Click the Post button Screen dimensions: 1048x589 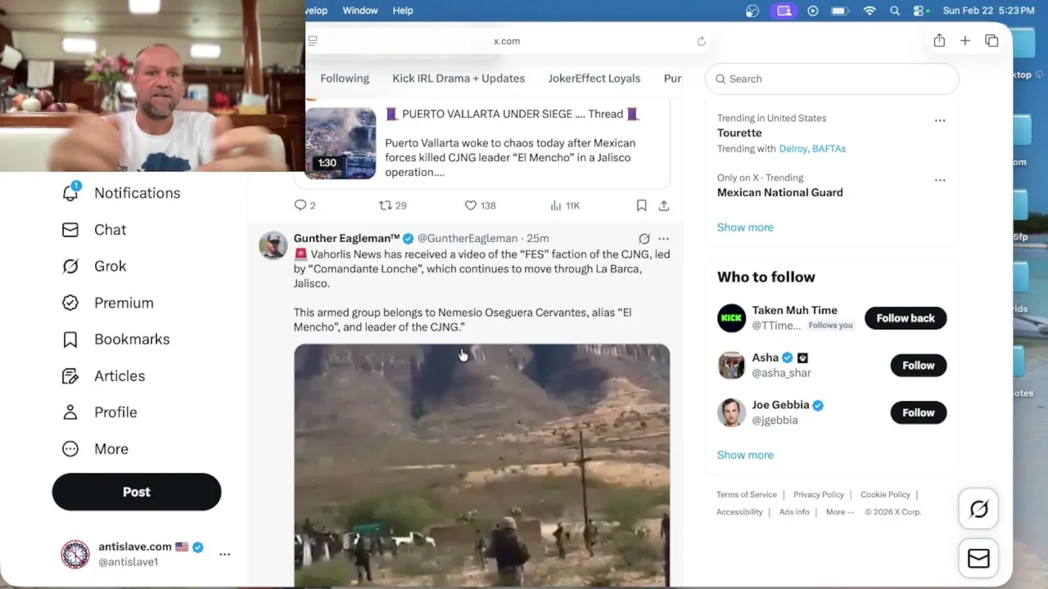click(137, 492)
